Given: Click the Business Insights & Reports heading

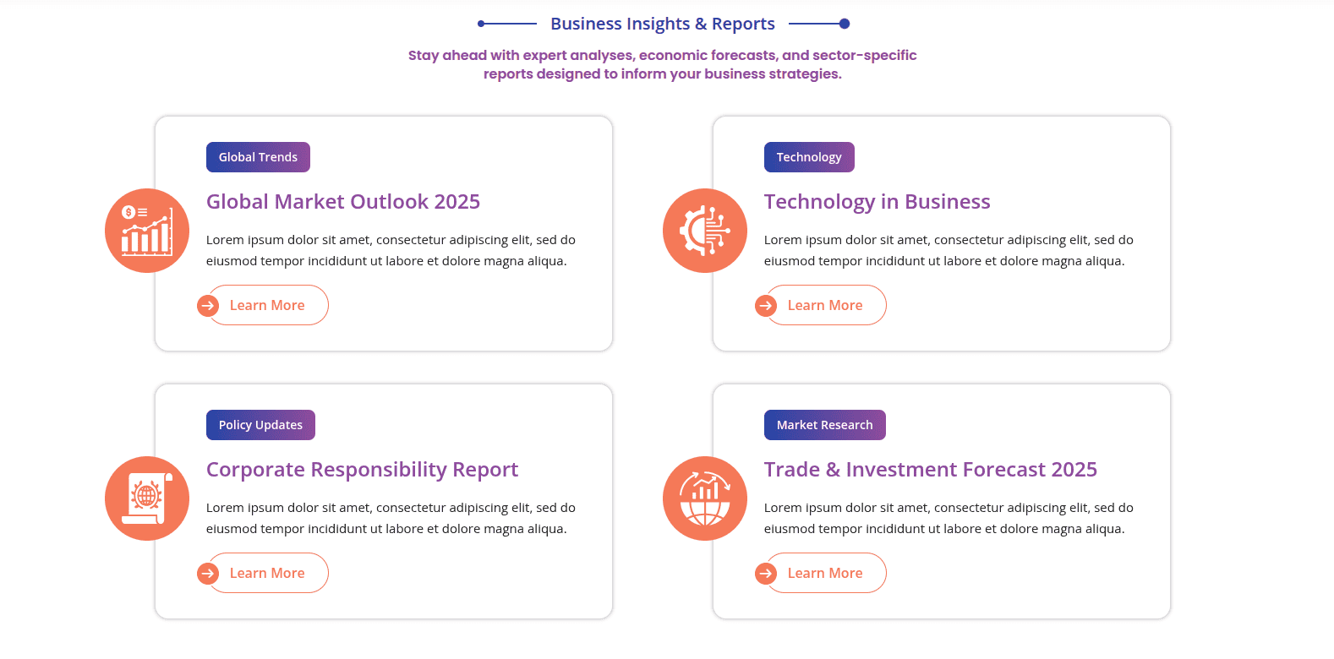Looking at the screenshot, I should coord(663,24).
